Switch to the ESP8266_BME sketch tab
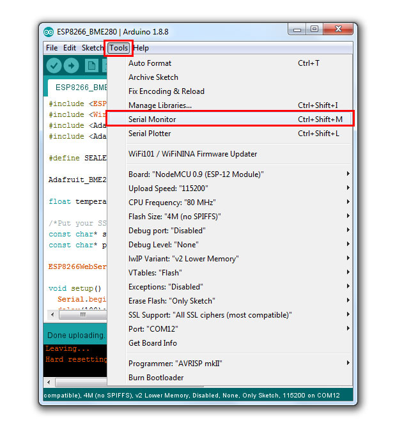Screen dimensions: 395x432 pyautogui.click(x=77, y=88)
